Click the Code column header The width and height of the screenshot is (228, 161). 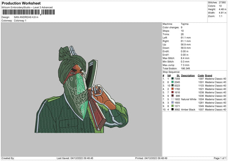[201, 76]
